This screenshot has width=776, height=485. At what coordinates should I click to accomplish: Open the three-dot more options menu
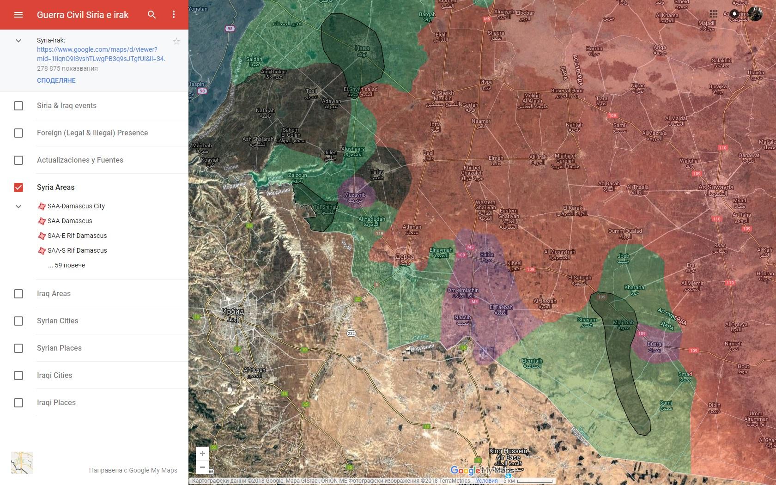pos(174,15)
